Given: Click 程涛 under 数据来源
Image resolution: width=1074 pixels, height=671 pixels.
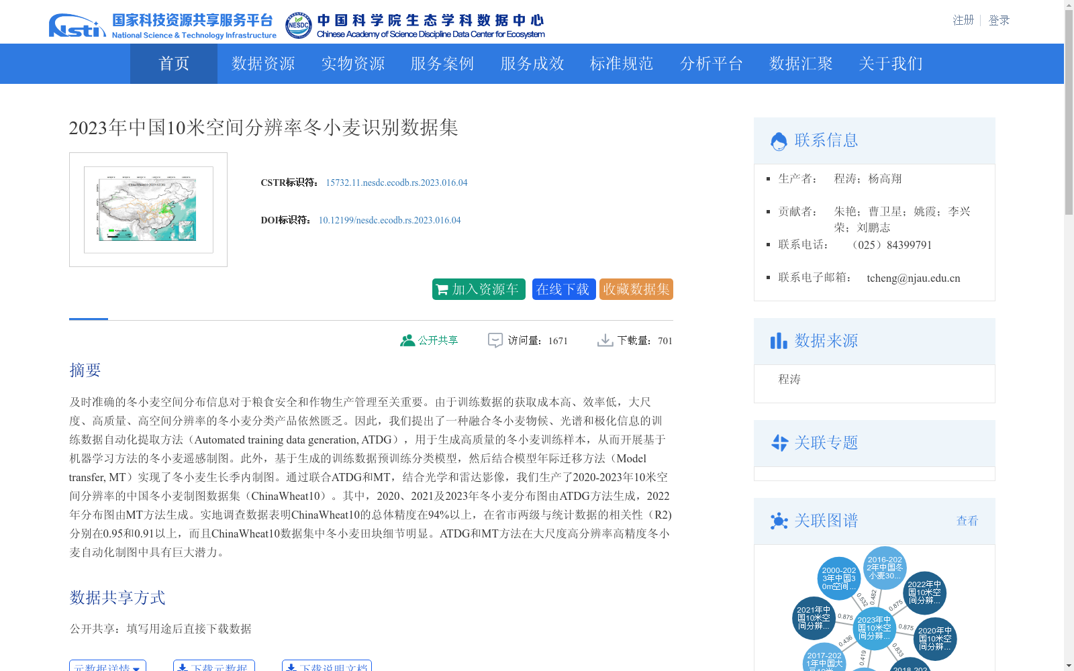Looking at the screenshot, I should click(789, 379).
